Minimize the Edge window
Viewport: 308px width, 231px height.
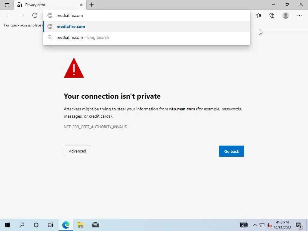[x=273, y=4]
